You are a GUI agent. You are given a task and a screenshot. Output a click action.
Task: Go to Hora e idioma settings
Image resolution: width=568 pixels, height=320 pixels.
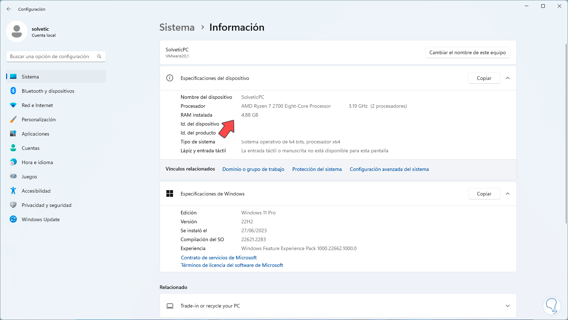click(x=37, y=162)
